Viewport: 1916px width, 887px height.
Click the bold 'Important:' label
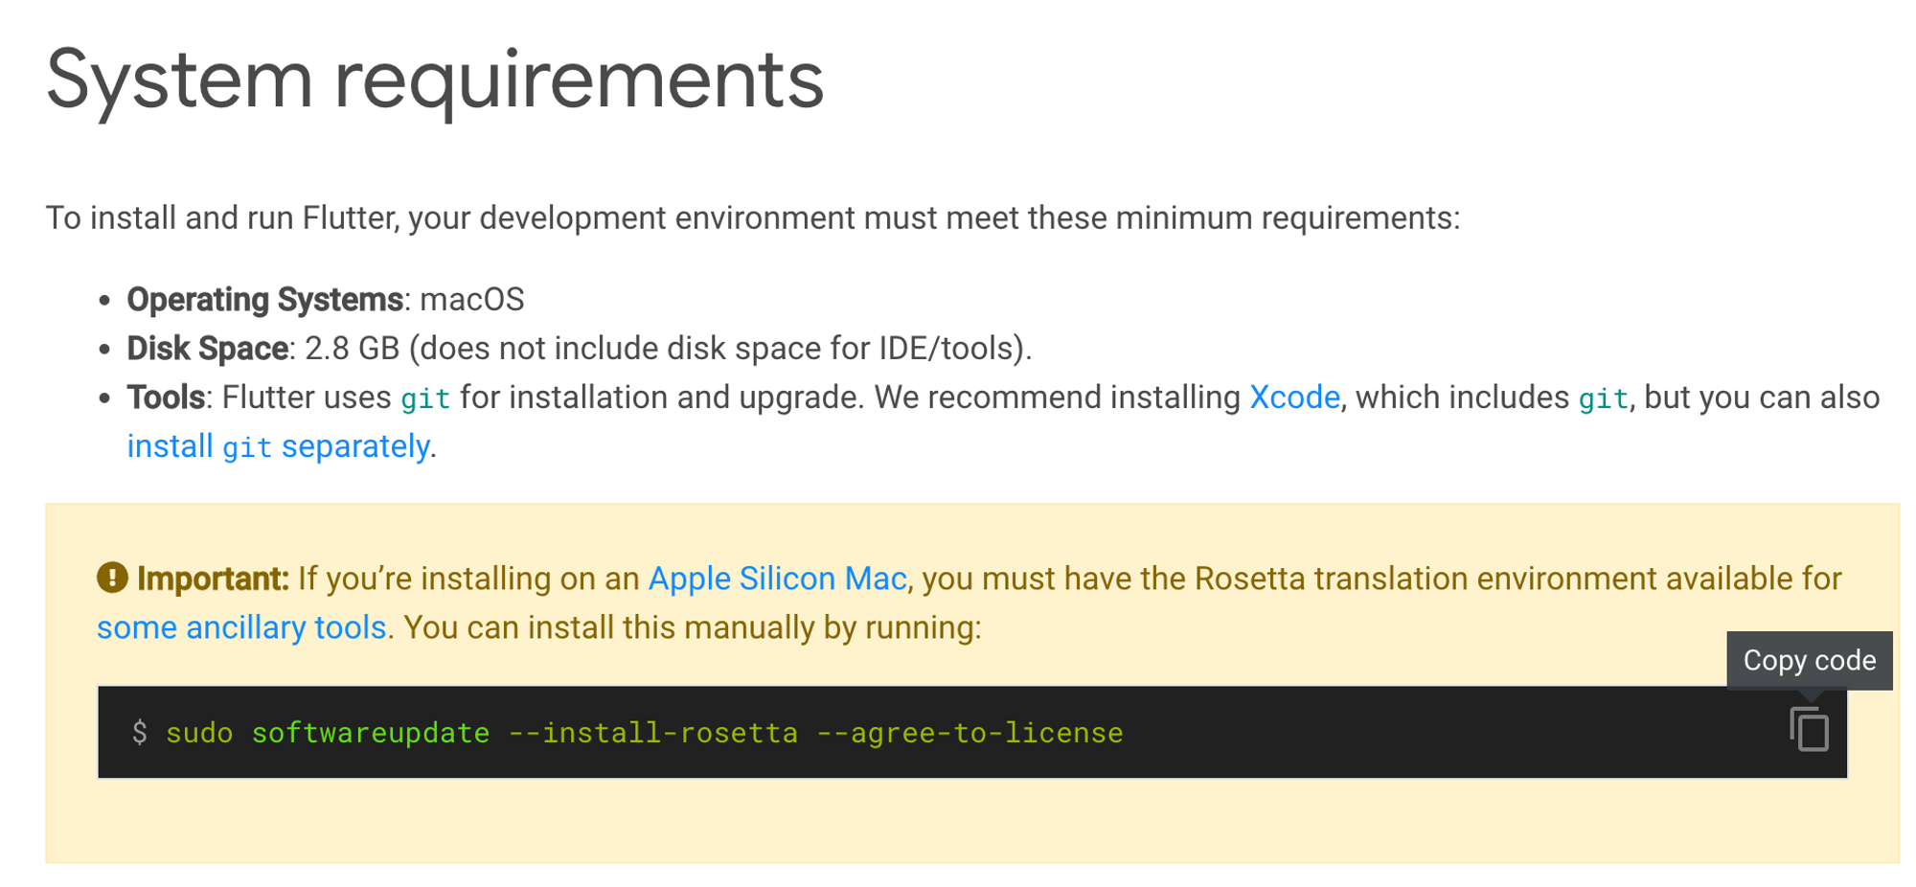click(x=213, y=579)
